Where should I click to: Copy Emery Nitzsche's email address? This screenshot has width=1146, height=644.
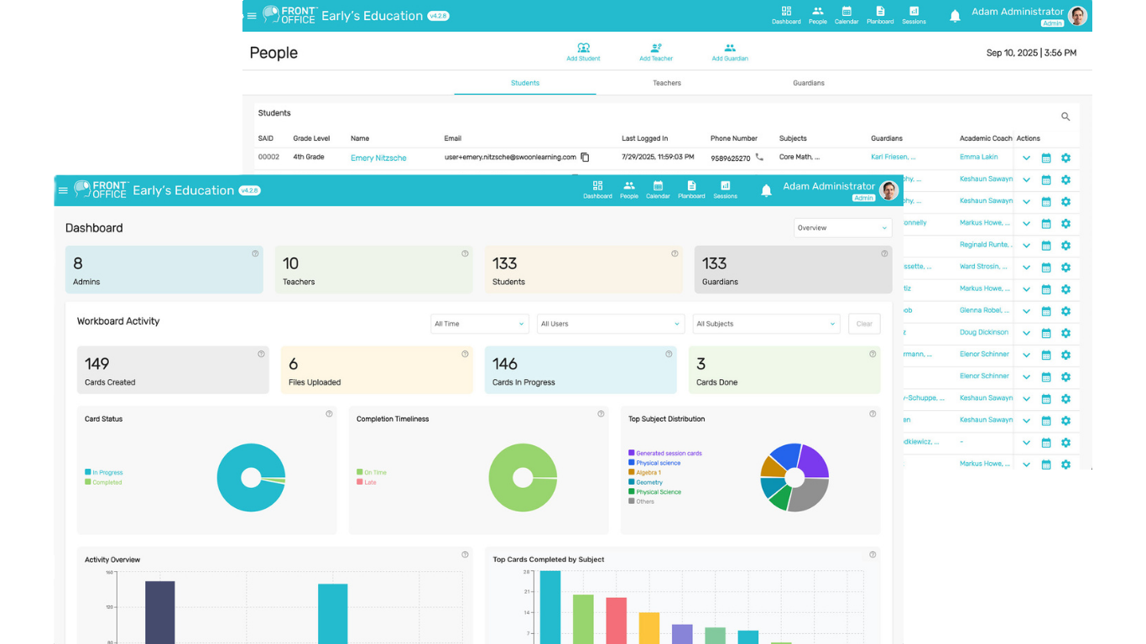[585, 158]
